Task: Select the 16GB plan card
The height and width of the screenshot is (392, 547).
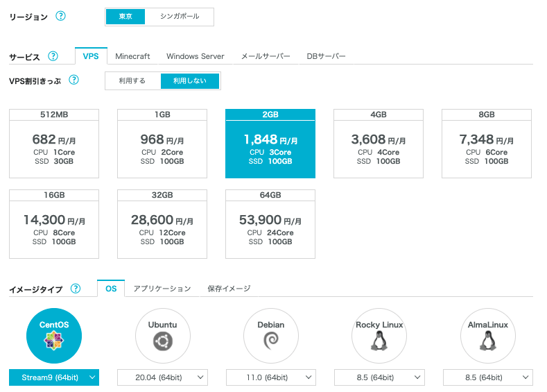Action: pyautogui.click(x=54, y=224)
